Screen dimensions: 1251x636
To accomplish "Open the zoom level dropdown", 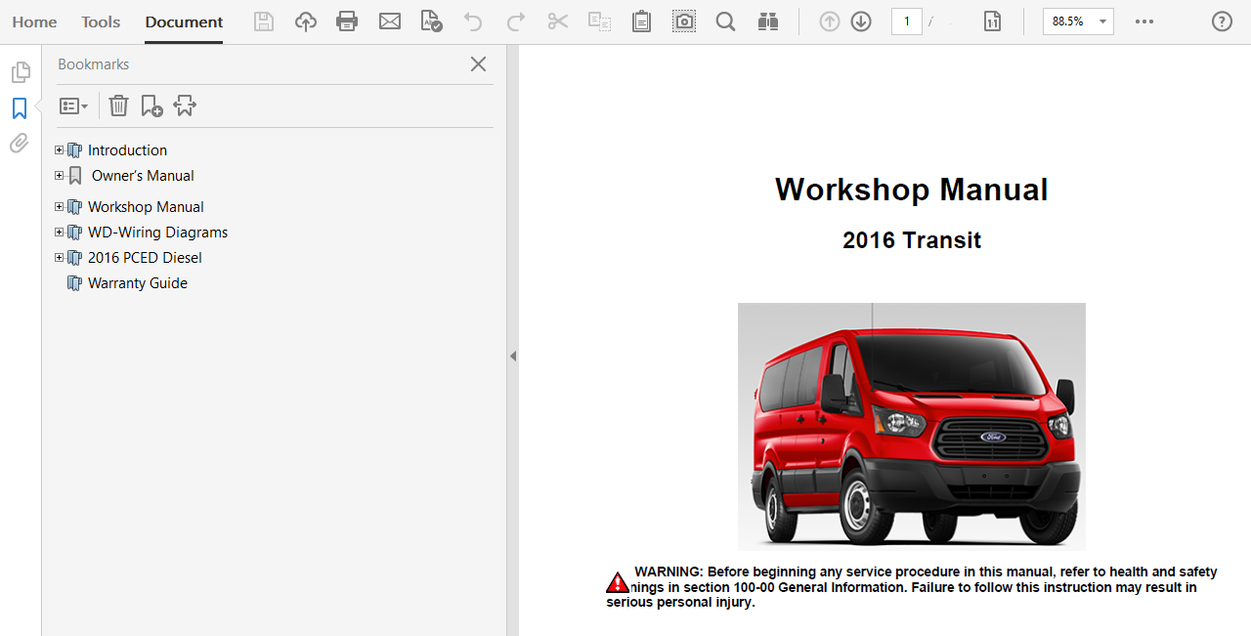I will 1102,21.
